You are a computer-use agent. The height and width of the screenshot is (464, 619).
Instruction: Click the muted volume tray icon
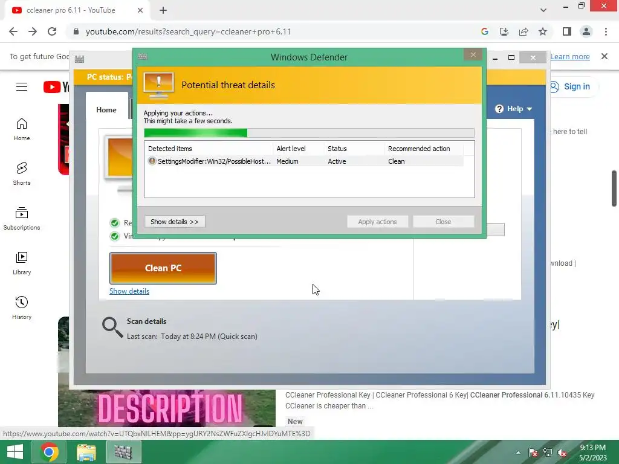pyautogui.click(x=562, y=453)
